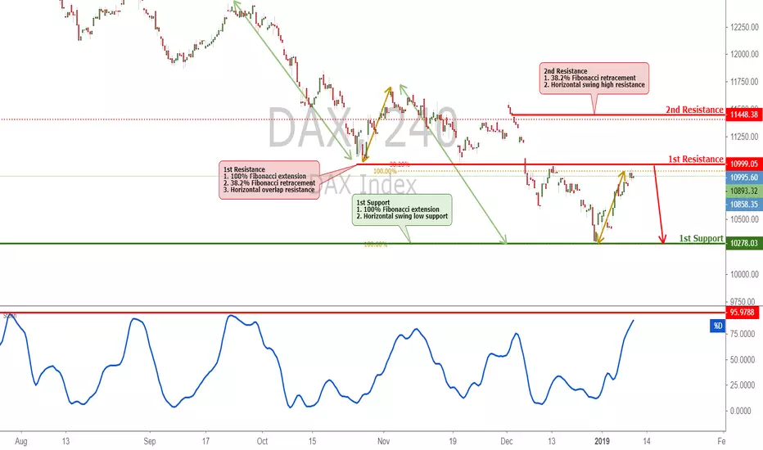Click the 75.0000 stochastic scale label
This screenshot has width=763, height=450.
(742, 334)
